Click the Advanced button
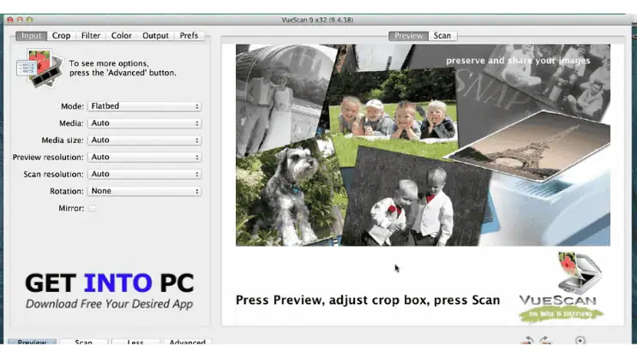Screen dimensions: 637x358 click(187, 342)
